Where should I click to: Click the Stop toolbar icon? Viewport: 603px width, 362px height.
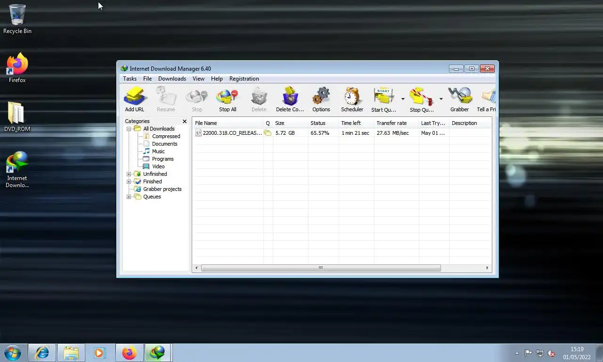pyautogui.click(x=197, y=99)
